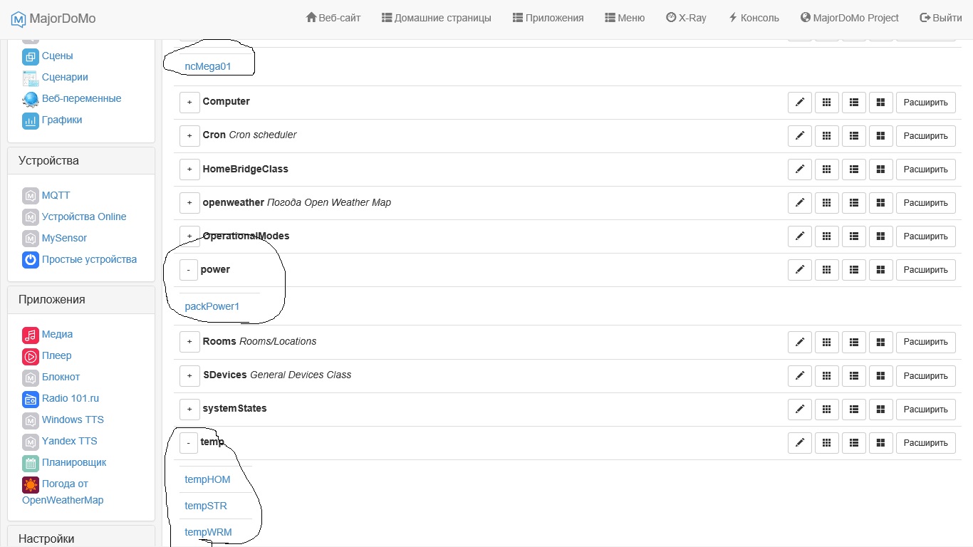
Task: Click the power icon for Простые устройства
Action: tap(30, 260)
